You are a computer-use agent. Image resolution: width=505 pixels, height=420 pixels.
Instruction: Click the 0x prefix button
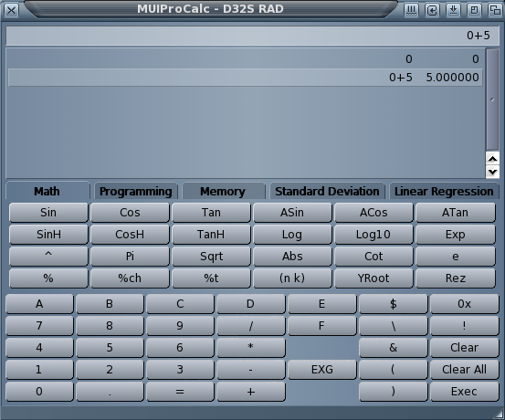465,304
